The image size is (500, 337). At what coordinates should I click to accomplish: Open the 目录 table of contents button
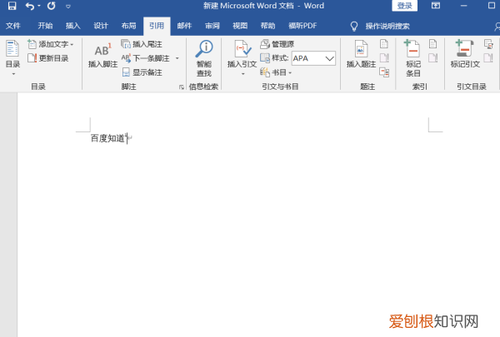12,57
